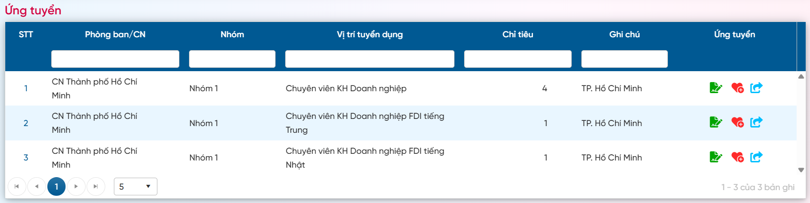Go to the next page
The image size is (810, 203).
coord(76,186)
